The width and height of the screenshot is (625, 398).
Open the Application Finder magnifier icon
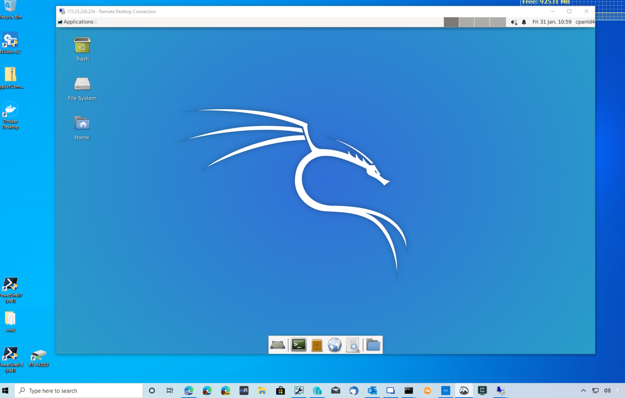353,345
